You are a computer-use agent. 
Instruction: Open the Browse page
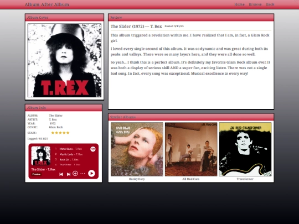pos(255,4)
